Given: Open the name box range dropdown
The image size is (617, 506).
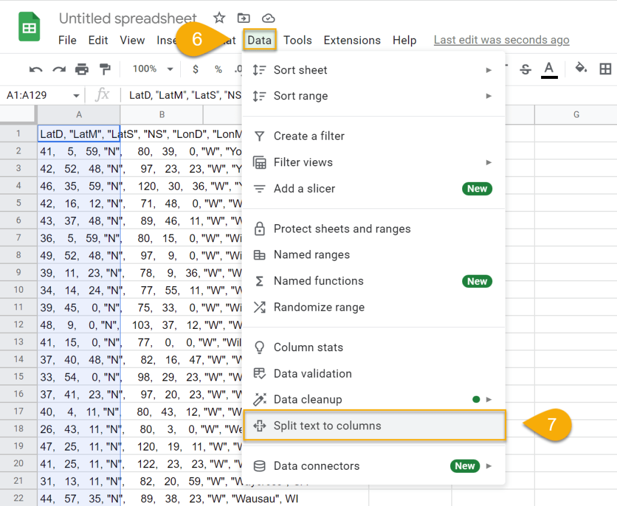Looking at the screenshot, I should pyautogui.click(x=76, y=95).
